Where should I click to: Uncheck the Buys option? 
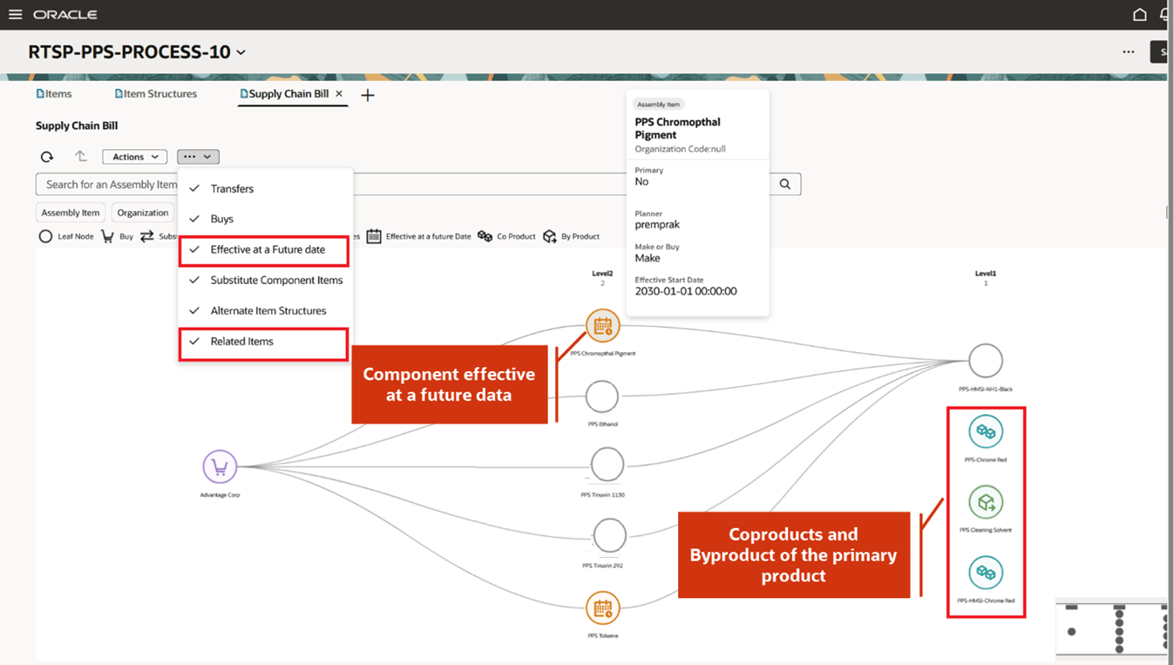[265, 219]
